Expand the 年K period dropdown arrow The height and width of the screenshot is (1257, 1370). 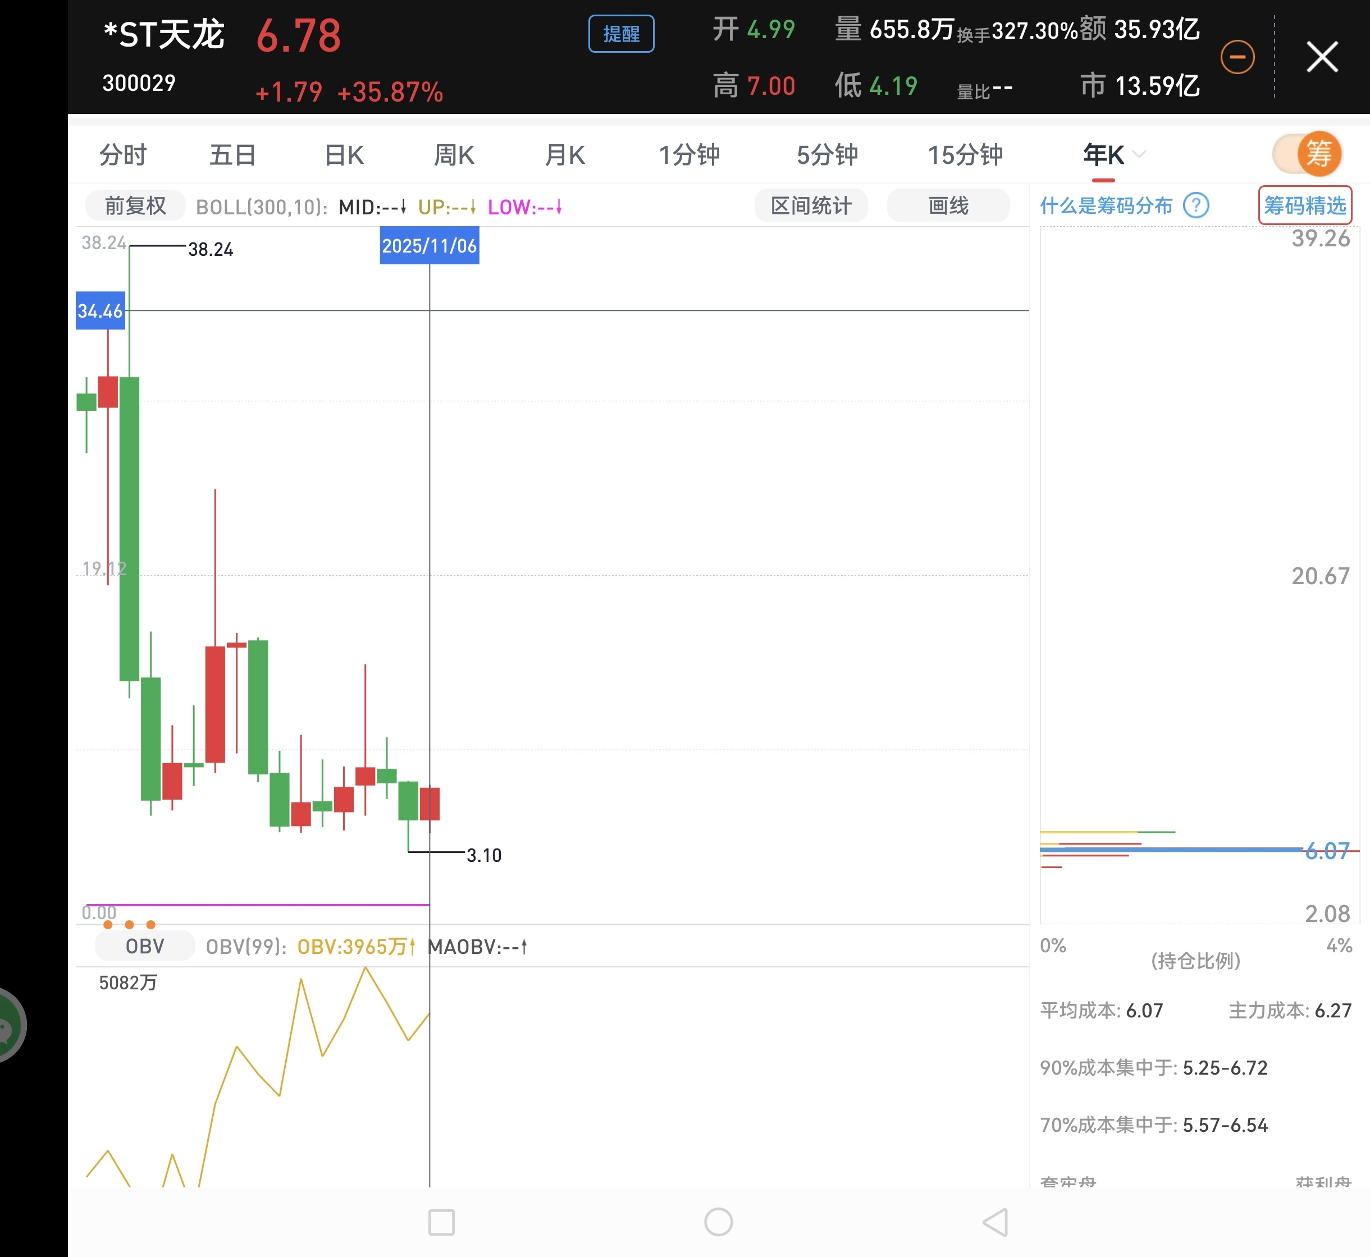click(x=1139, y=154)
